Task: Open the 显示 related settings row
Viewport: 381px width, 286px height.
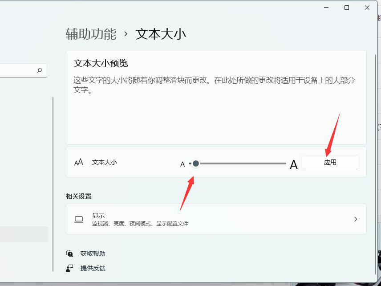Action: [216, 219]
